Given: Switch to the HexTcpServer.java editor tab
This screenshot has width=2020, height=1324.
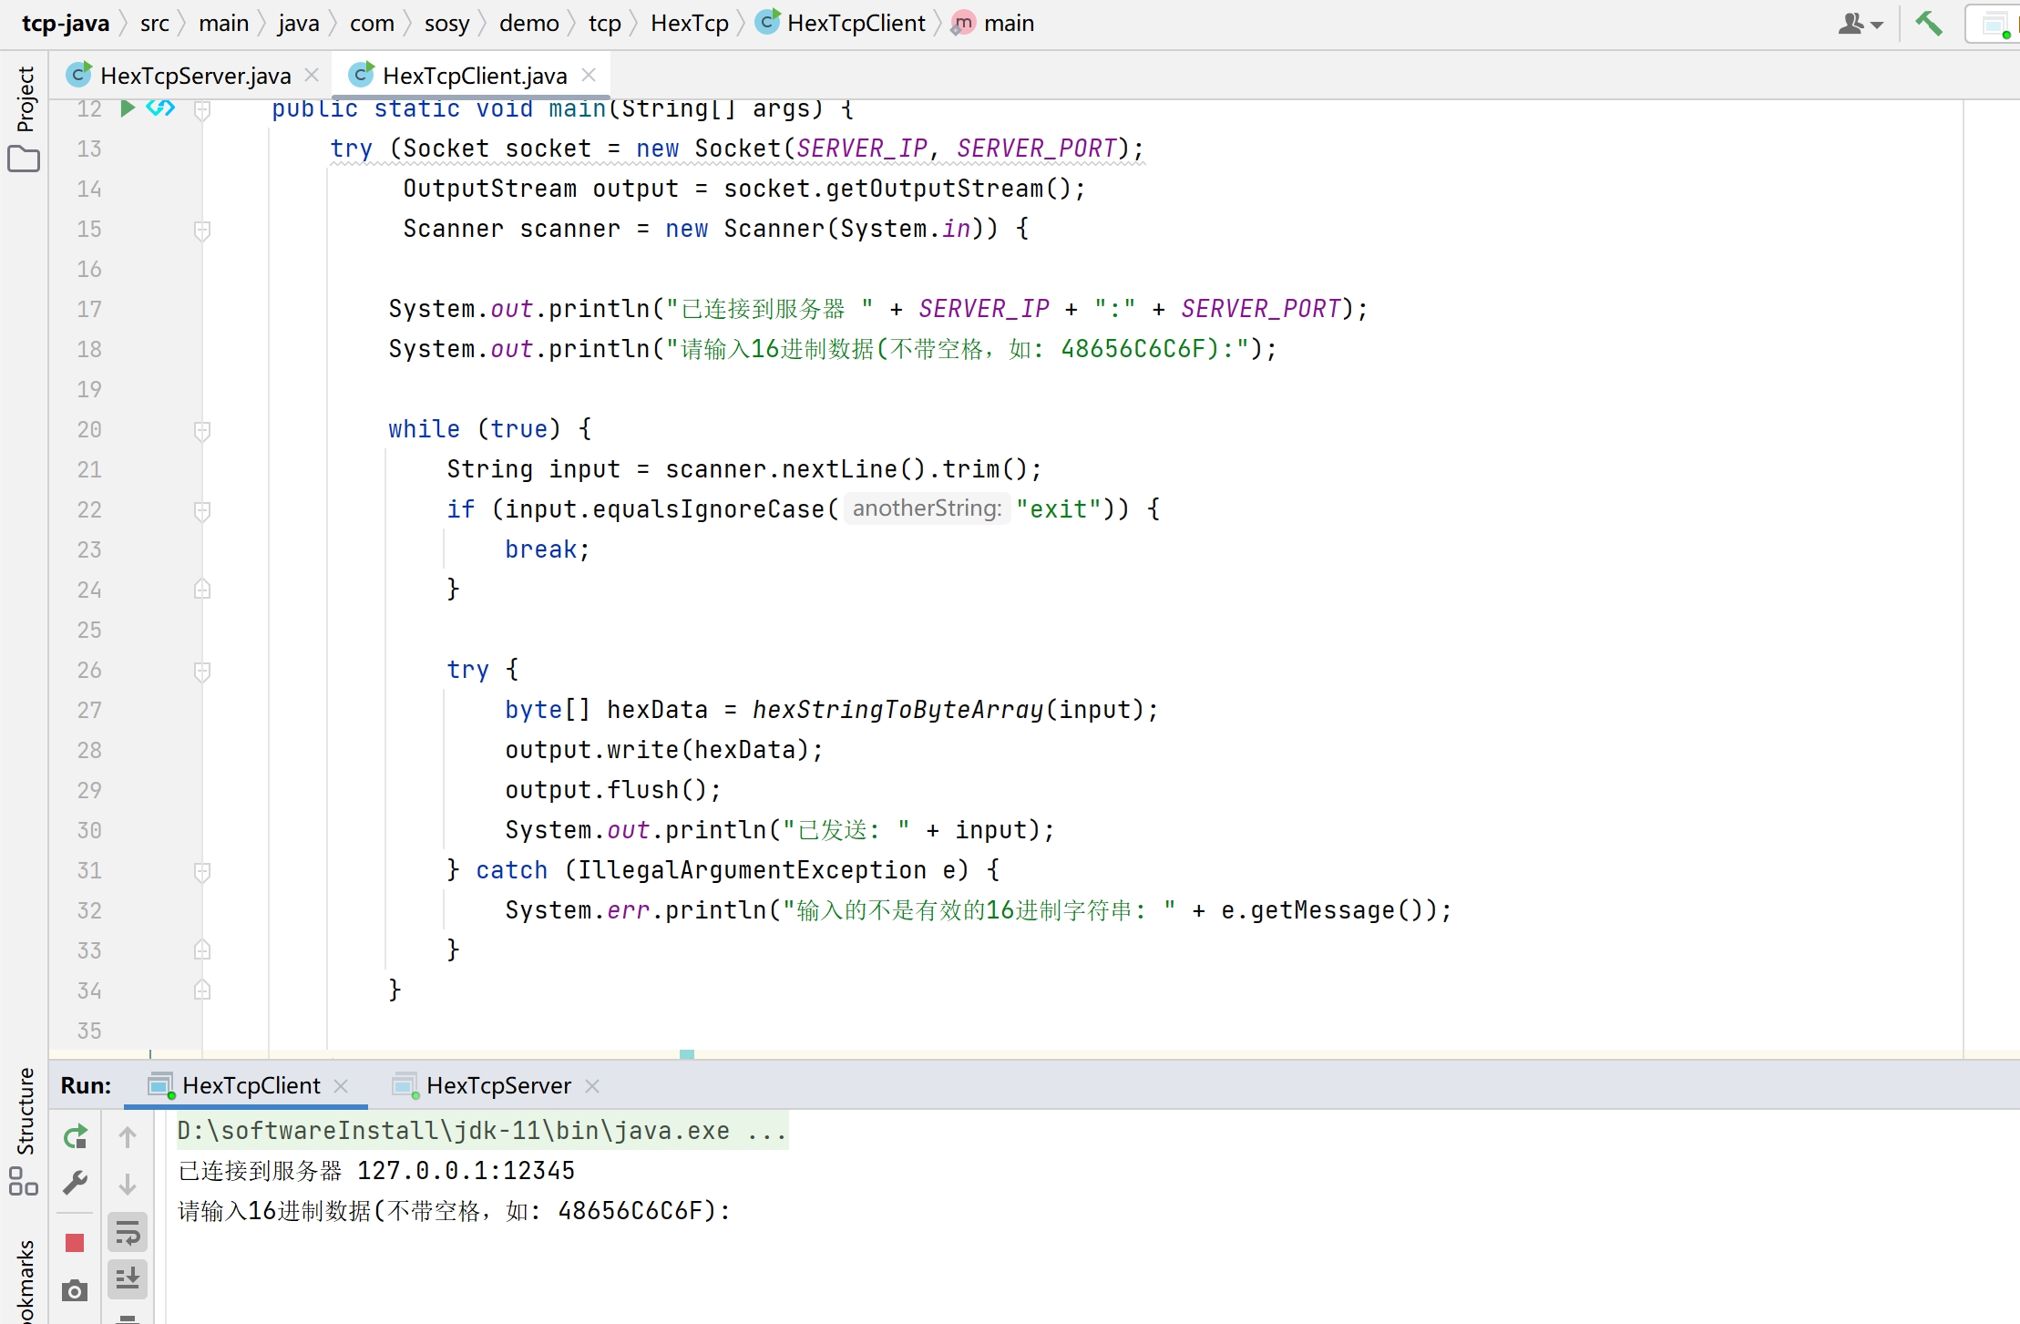Looking at the screenshot, I should click(194, 76).
